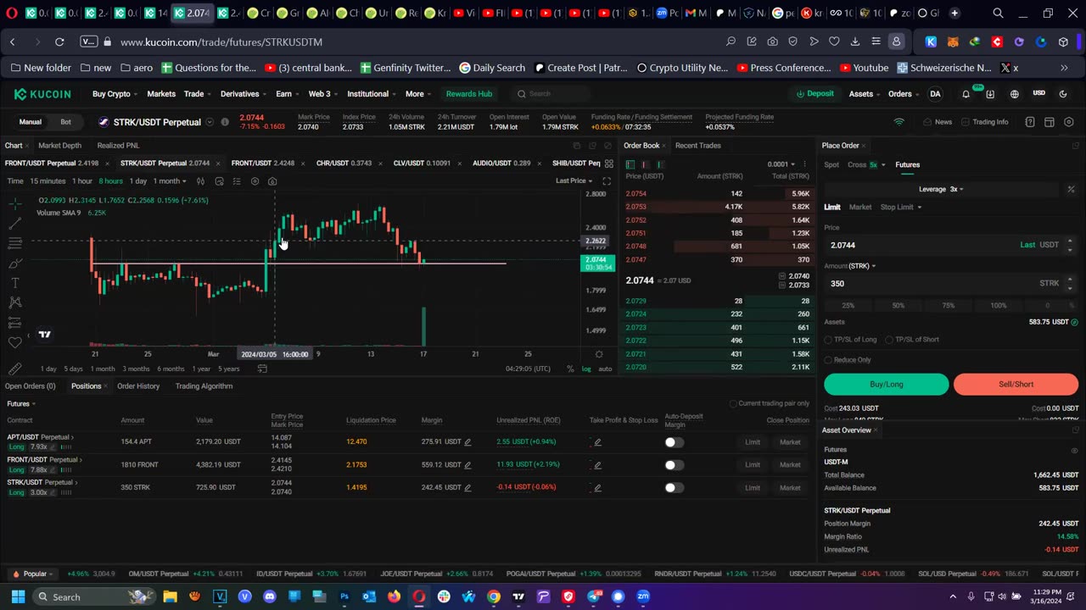Open Windows Start menu
The width and height of the screenshot is (1086, 610).
[x=18, y=597]
